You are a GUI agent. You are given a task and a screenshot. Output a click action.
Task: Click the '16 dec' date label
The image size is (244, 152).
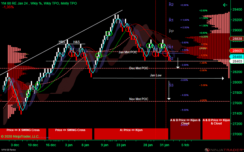51,145
